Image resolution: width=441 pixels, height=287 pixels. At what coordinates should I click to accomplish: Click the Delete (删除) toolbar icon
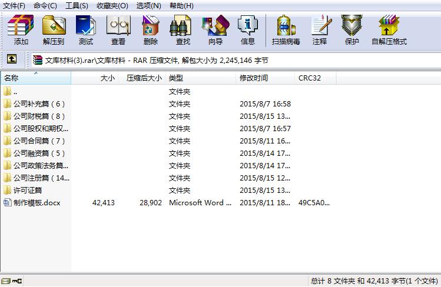click(x=151, y=31)
